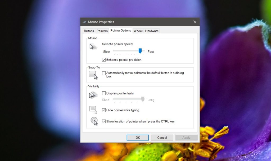
Task: Enable automatically move pointer to default button
Action: (x=104, y=73)
